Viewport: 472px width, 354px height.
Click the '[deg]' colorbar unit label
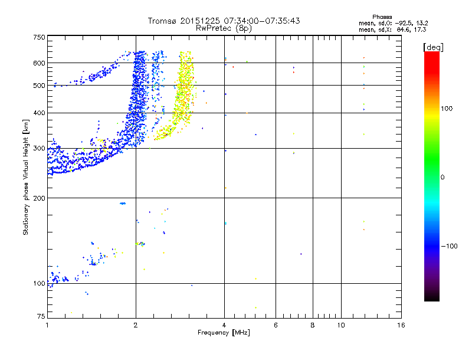[x=433, y=47]
